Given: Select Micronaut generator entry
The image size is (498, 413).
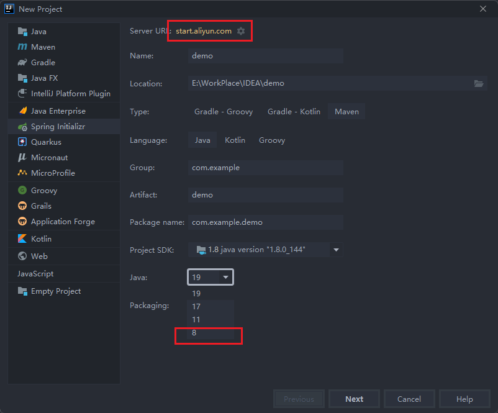Looking at the screenshot, I should pyautogui.click(x=64, y=158).
